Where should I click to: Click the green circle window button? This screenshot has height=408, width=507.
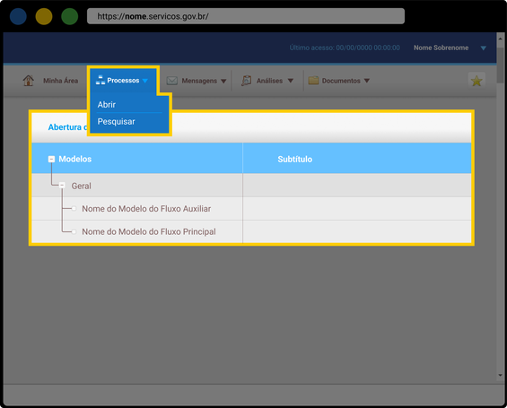click(69, 16)
